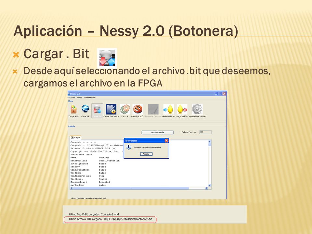The height and width of the screenshot is (234, 312).
Task: Click the Ejecutar gears icon
Action: [125, 109]
